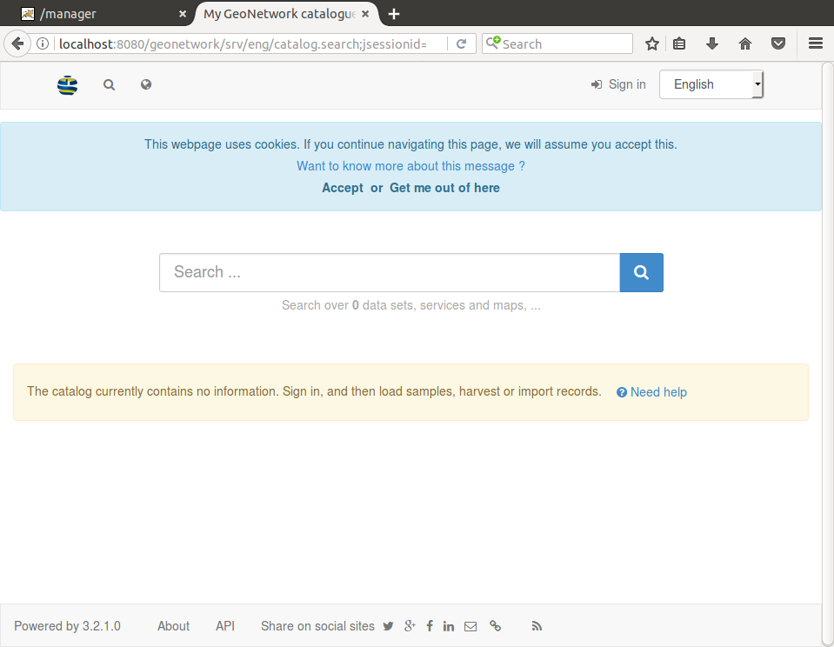The width and height of the screenshot is (834, 647).
Task: Focus the catalog Search input field
Action: pyautogui.click(x=389, y=272)
